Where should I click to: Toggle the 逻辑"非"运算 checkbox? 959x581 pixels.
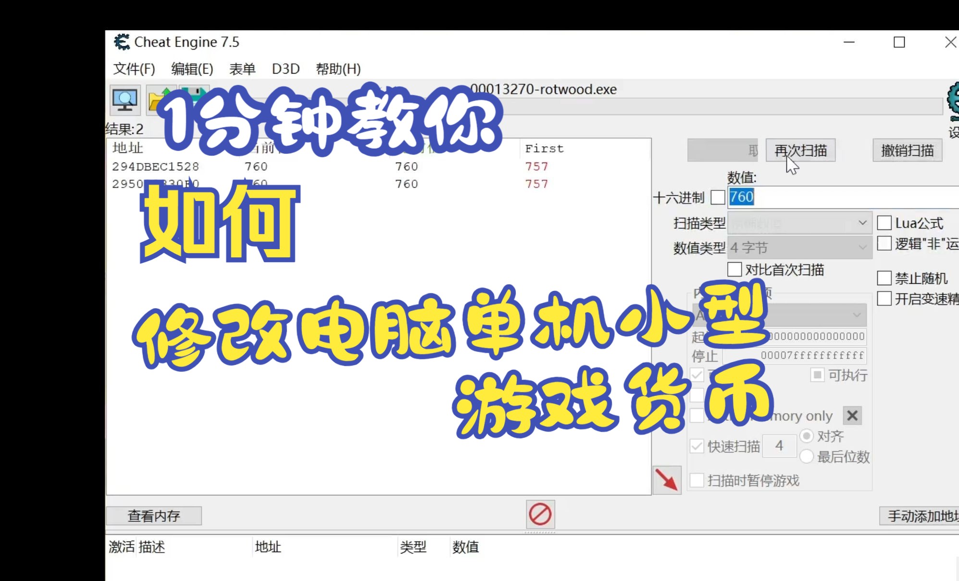pyautogui.click(x=884, y=243)
